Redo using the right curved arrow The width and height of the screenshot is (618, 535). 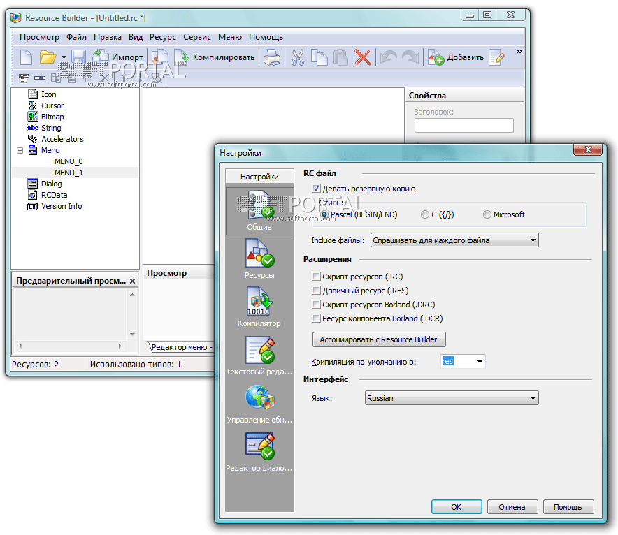[x=410, y=57]
